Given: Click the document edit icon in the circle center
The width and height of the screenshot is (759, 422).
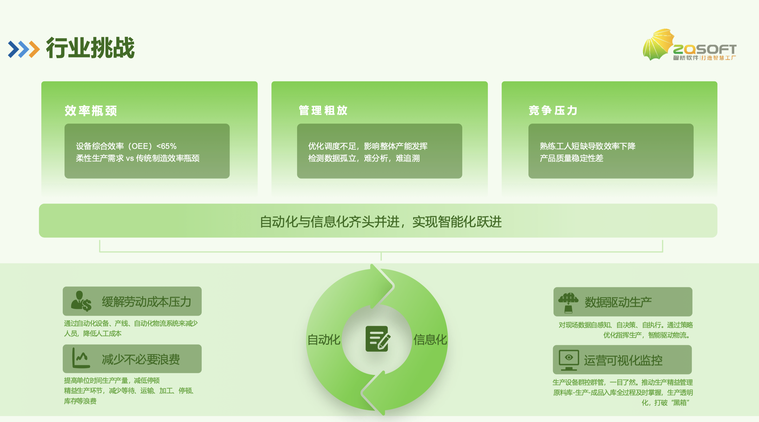Looking at the screenshot, I should (x=377, y=339).
